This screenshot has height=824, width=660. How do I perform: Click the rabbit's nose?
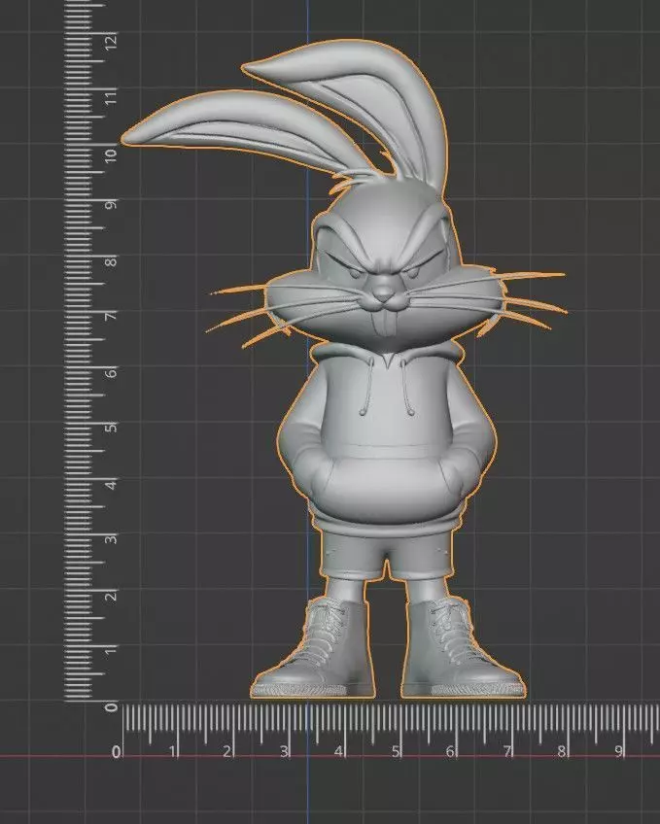(385, 292)
